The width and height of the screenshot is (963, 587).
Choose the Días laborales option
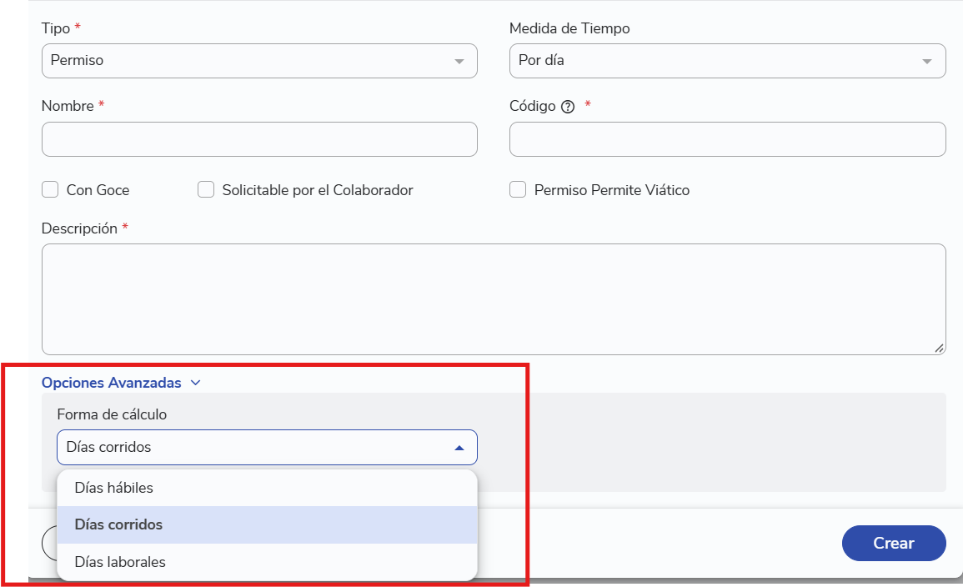pos(267,562)
